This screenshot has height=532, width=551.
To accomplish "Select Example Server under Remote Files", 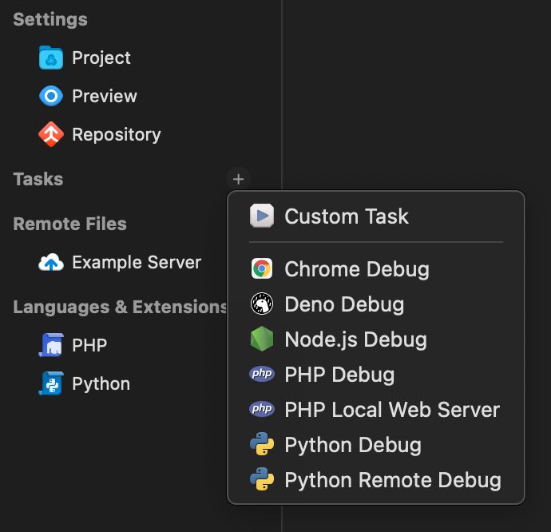I will [136, 262].
